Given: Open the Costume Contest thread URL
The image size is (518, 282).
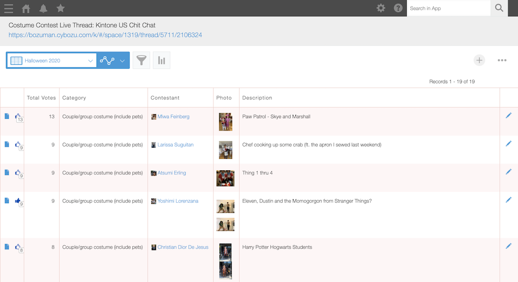Looking at the screenshot, I should (105, 35).
